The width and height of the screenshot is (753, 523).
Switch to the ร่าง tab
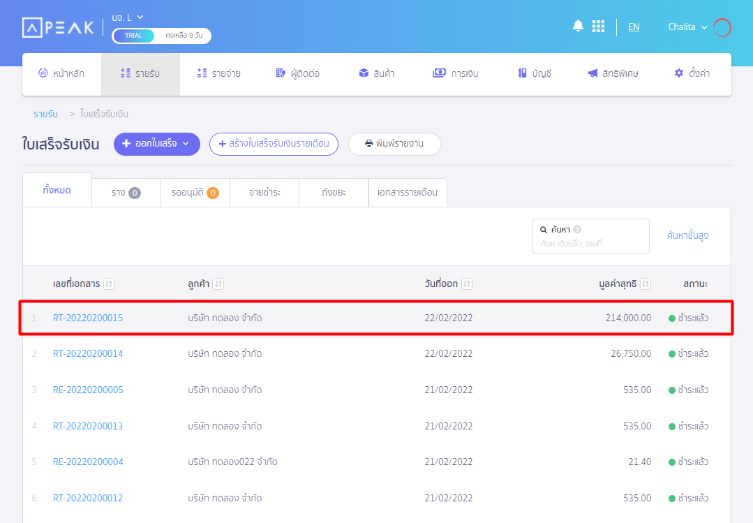tap(126, 193)
